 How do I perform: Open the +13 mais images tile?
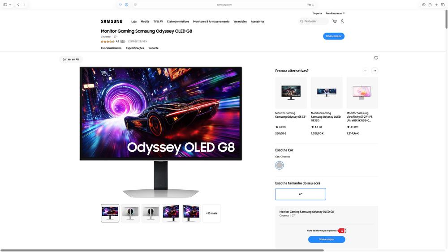click(211, 213)
